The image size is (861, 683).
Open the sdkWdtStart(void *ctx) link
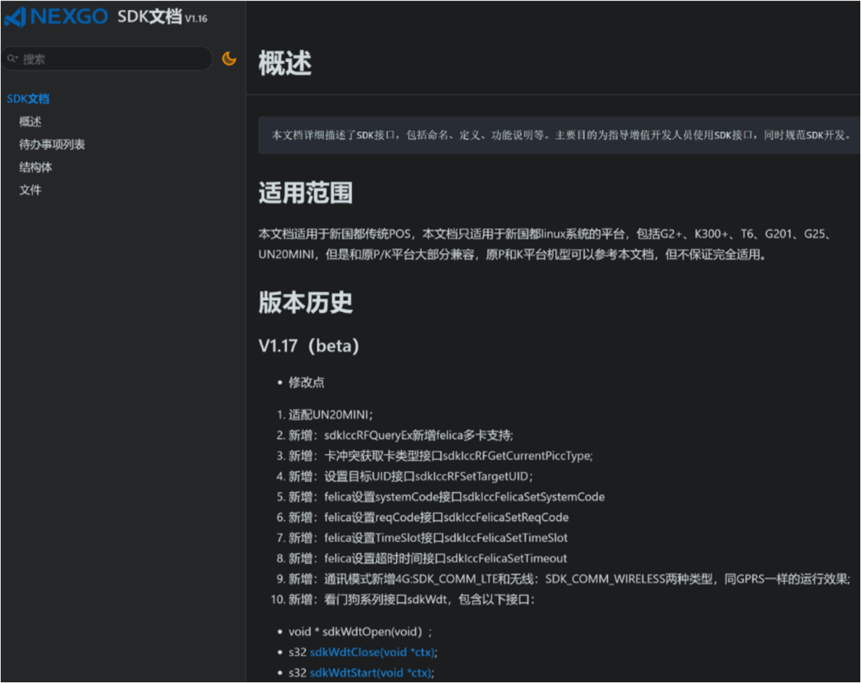[x=372, y=673]
